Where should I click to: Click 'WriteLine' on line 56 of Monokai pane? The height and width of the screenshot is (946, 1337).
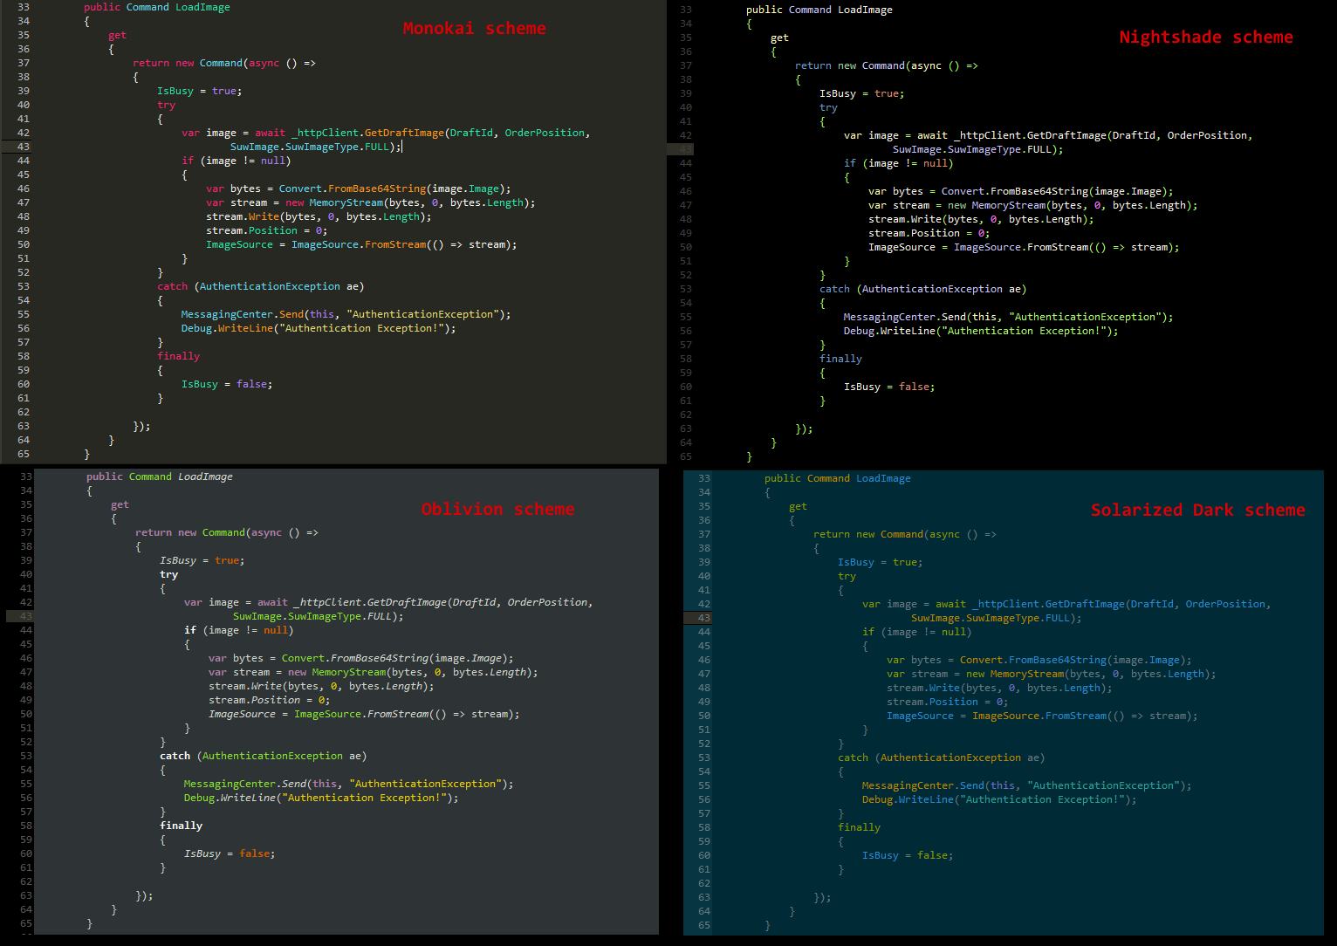tap(245, 328)
